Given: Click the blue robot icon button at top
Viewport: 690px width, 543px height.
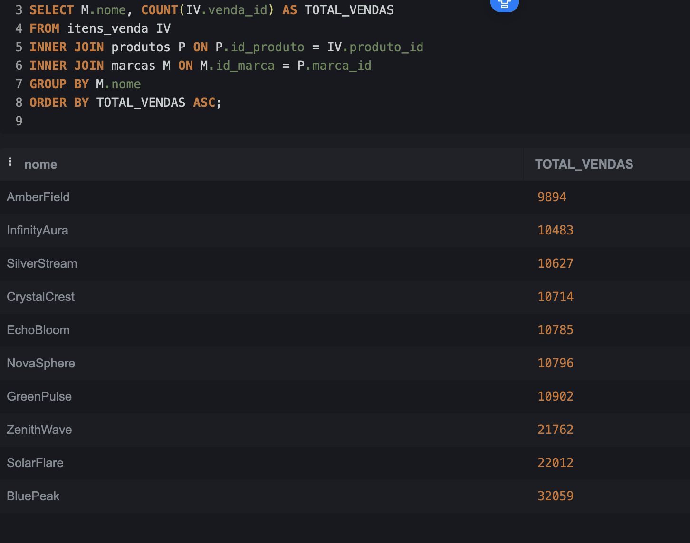Looking at the screenshot, I should tap(504, 4).
